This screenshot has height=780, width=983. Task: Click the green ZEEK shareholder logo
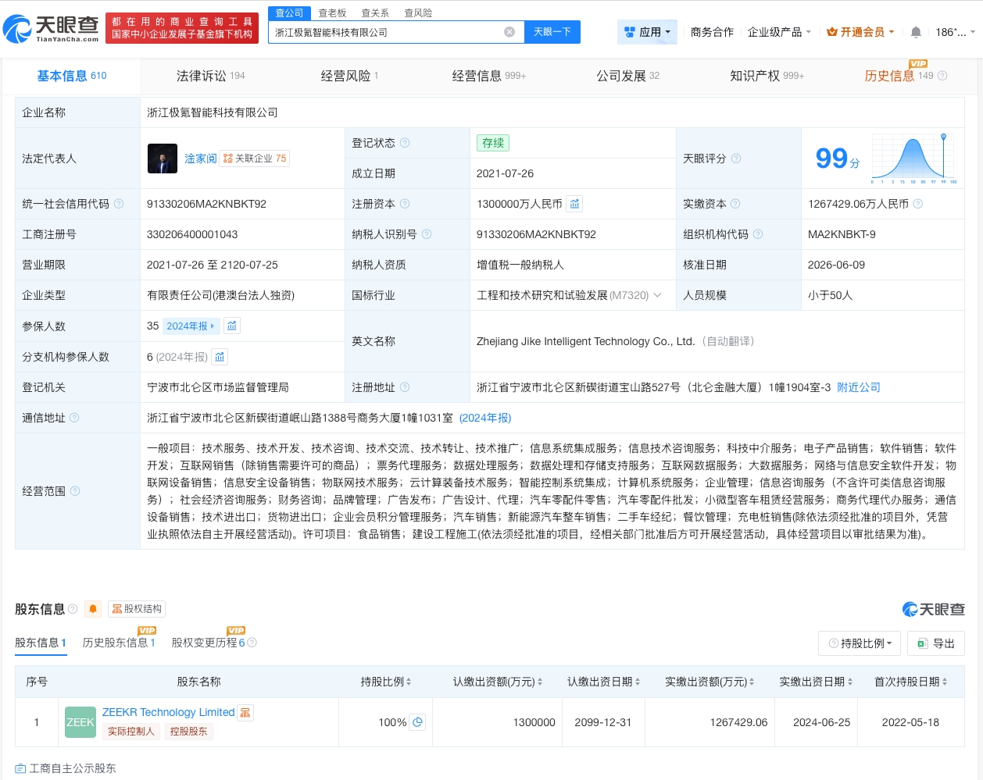[x=80, y=722]
